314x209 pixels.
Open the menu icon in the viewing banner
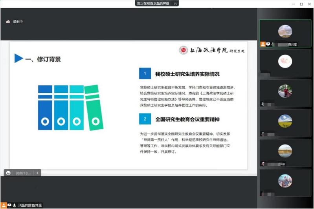(176, 3)
